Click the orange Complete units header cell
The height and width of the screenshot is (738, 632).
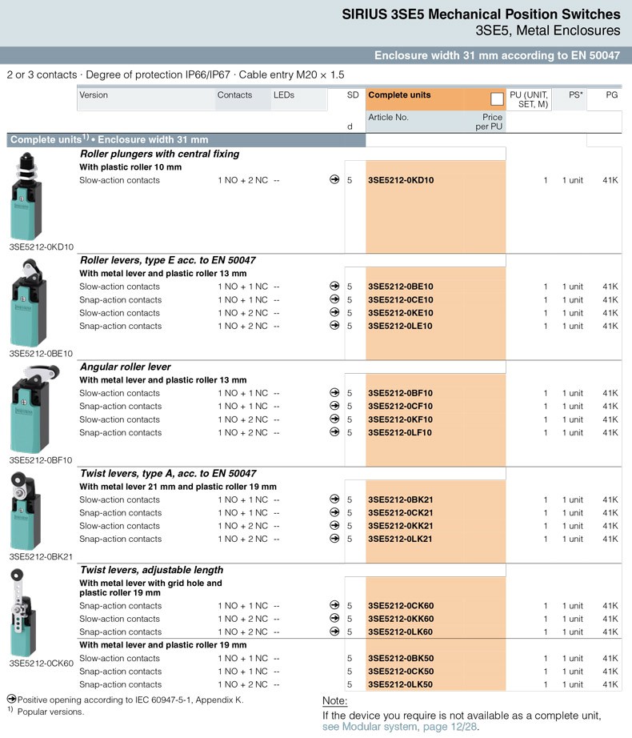point(424,96)
